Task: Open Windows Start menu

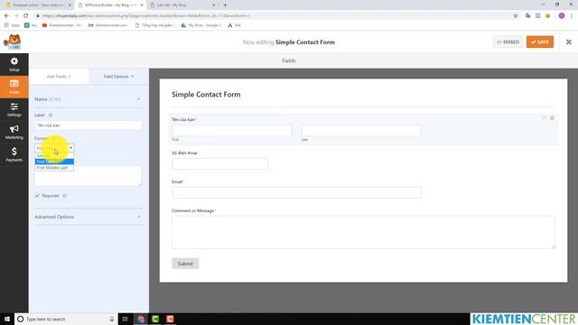Action: point(7,319)
